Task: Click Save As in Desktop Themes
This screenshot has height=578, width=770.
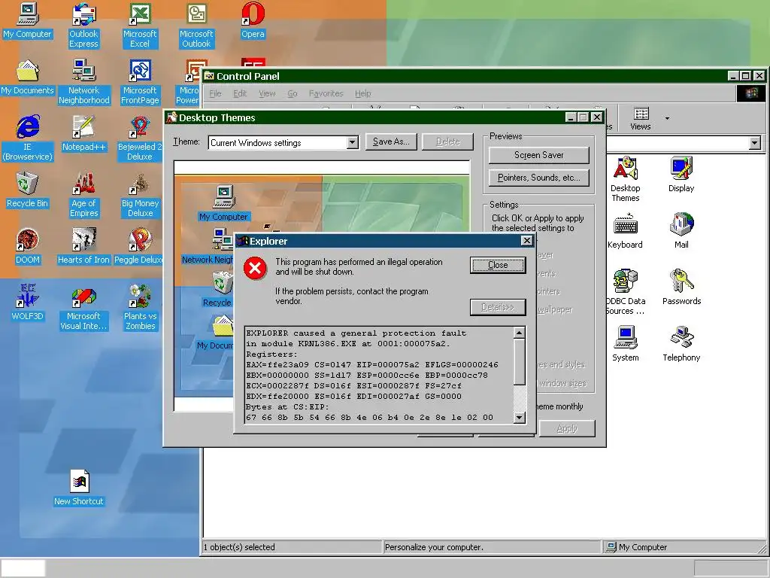Action: 391,141
